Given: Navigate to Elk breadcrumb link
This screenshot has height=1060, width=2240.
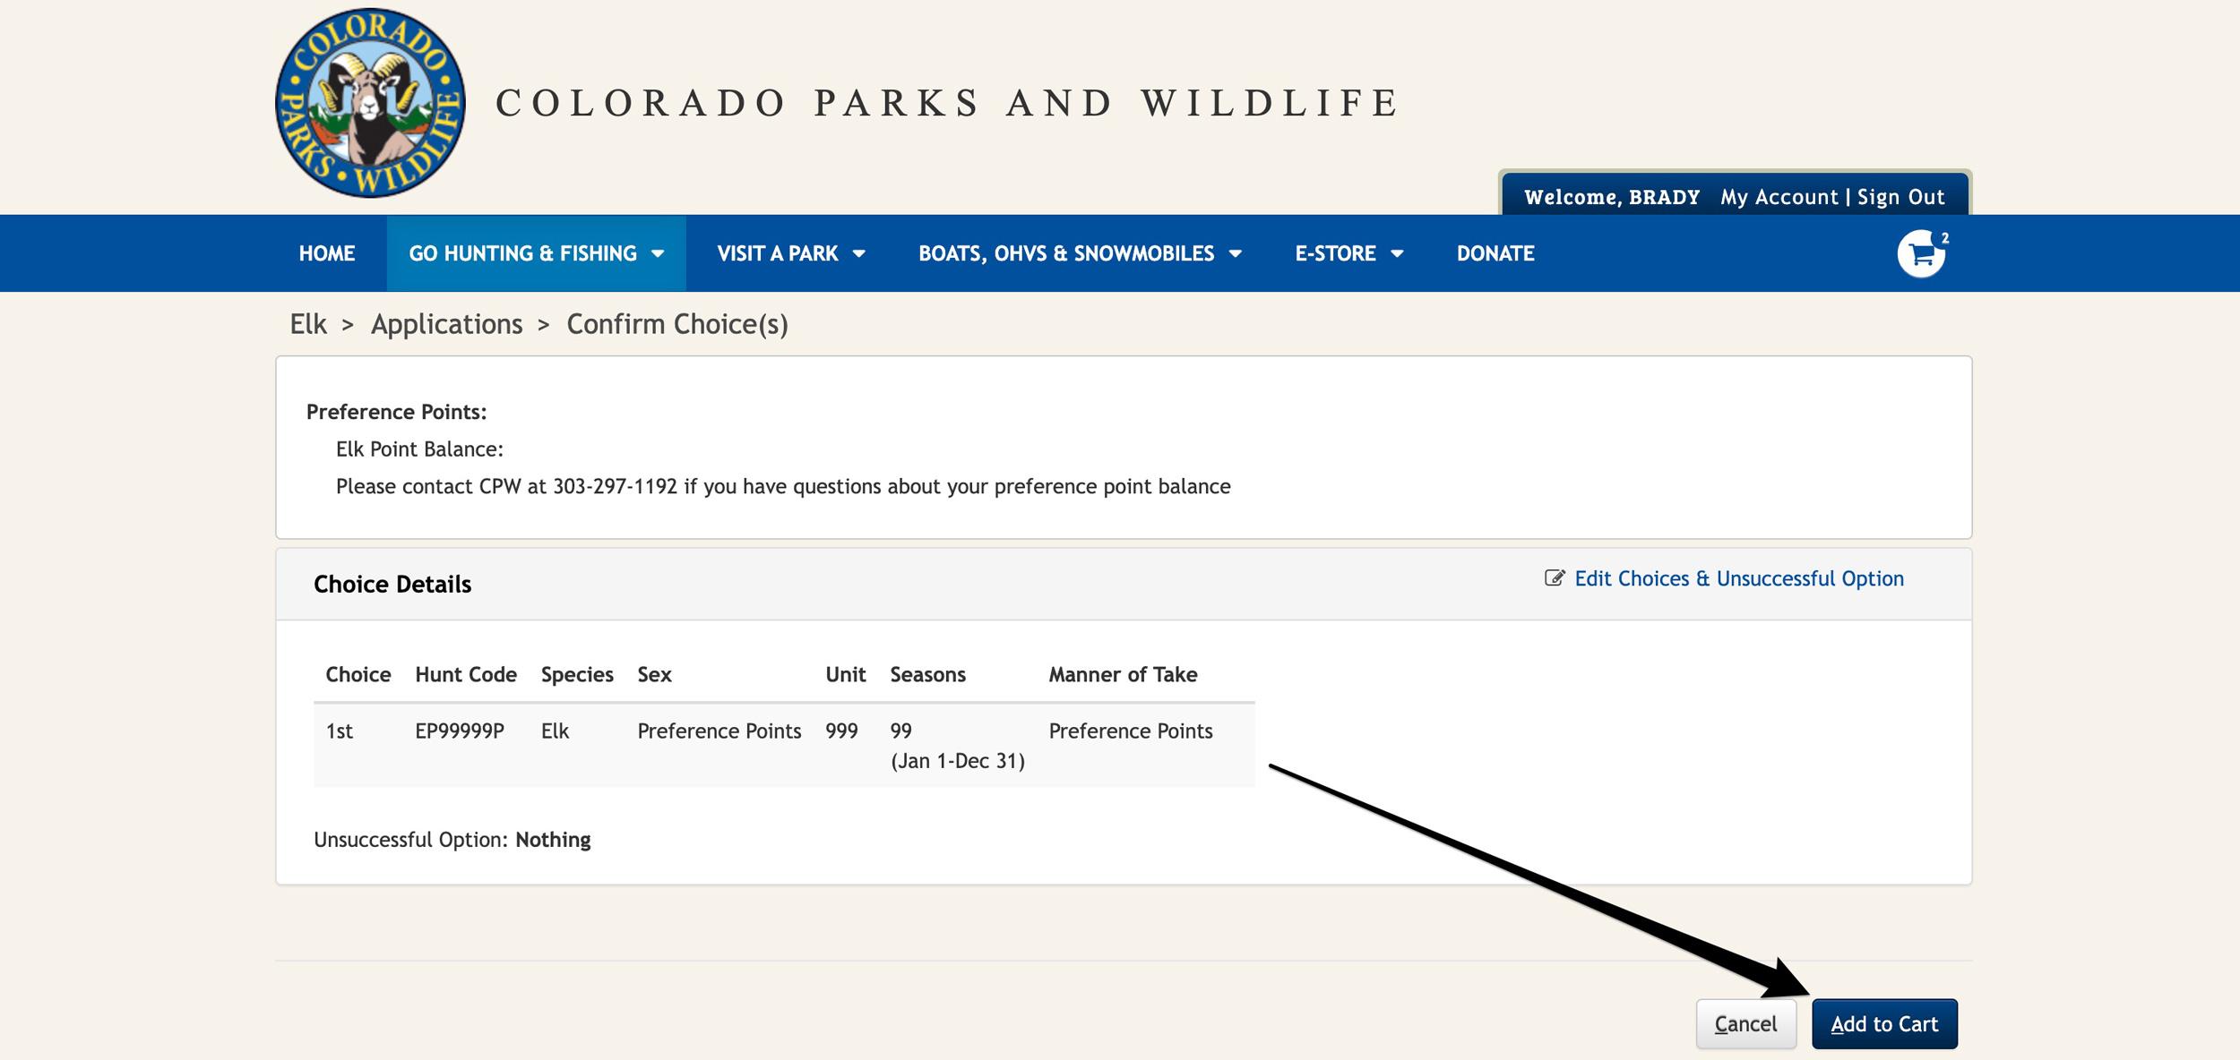Looking at the screenshot, I should (307, 324).
